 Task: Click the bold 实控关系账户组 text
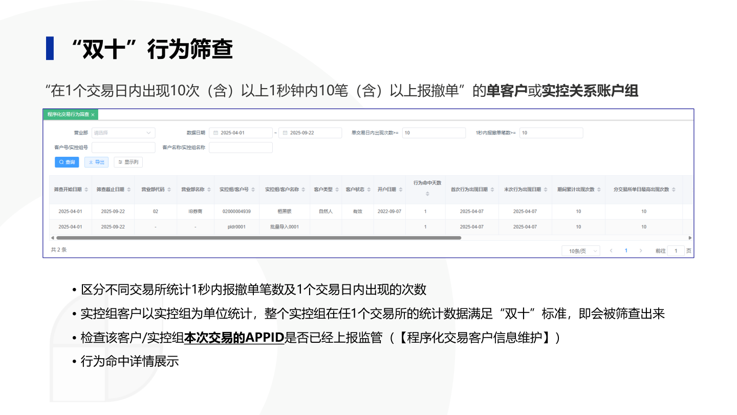[x=590, y=91]
